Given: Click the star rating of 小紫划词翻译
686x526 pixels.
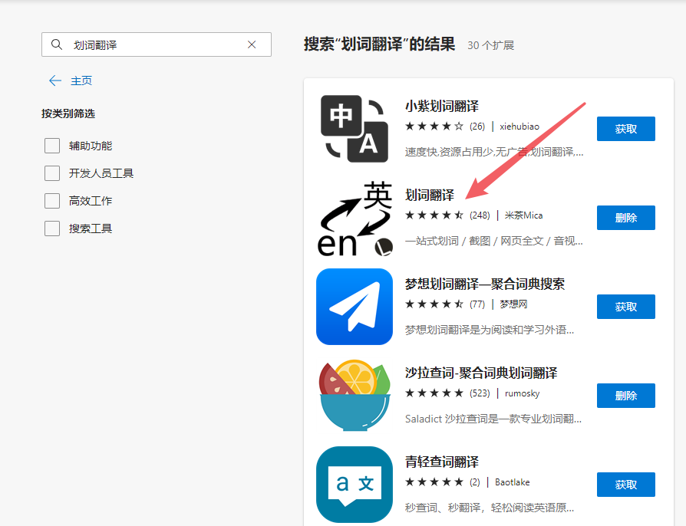Looking at the screenshot, I should (434, 127).
